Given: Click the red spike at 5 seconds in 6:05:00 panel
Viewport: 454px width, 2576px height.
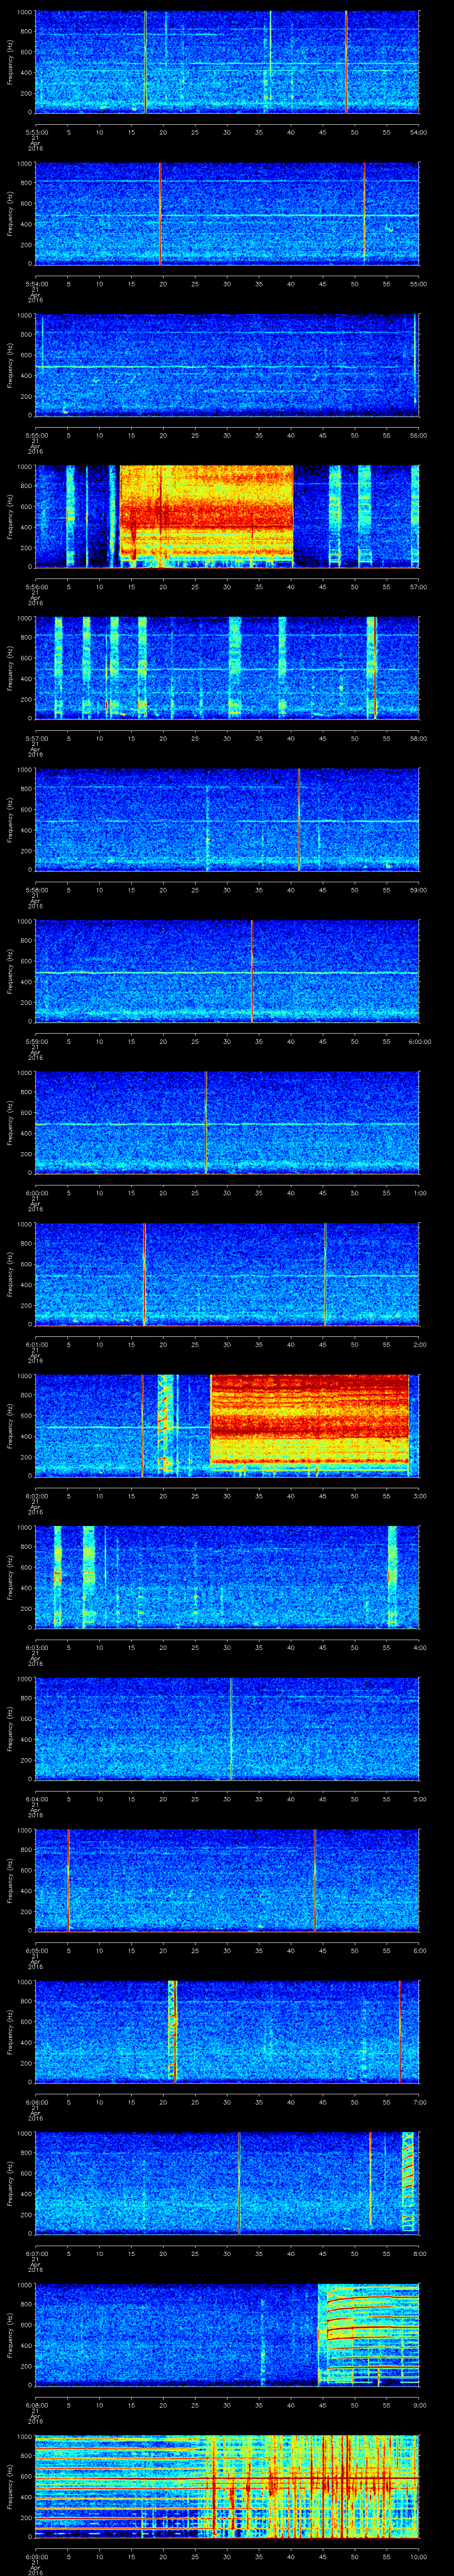Looking at the screenshot, I should tap(68, 1878).
